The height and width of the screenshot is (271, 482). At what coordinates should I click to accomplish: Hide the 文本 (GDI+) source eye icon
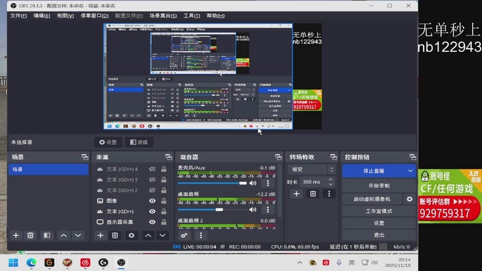click(152, 211)
